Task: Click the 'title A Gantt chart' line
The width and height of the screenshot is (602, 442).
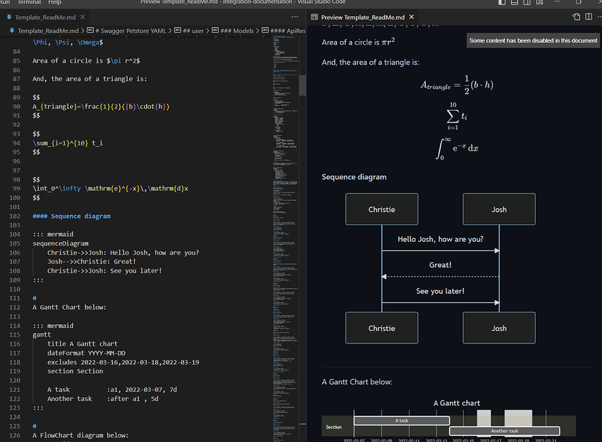Action: (82, 344)
